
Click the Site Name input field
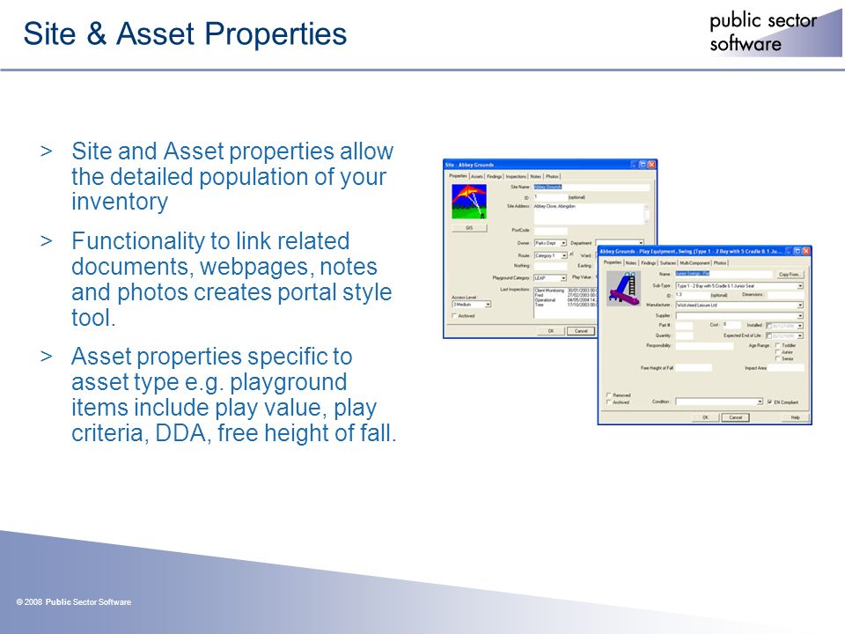click(591, 187)
